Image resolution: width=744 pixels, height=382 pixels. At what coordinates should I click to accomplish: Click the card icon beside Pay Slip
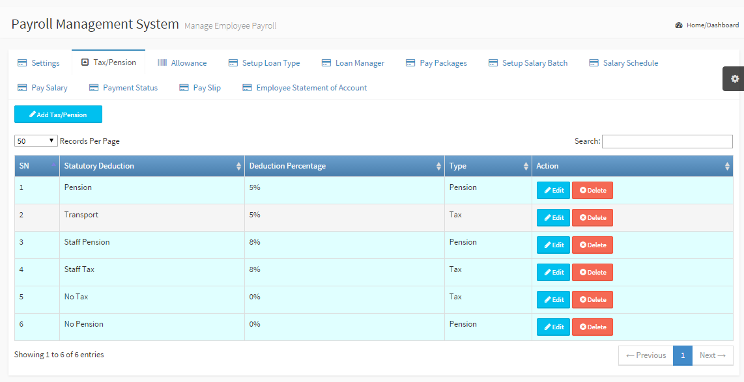(x=184, y=88)
